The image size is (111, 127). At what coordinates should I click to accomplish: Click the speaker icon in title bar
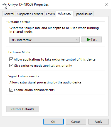pyautogui.click(x=4, y=4)
